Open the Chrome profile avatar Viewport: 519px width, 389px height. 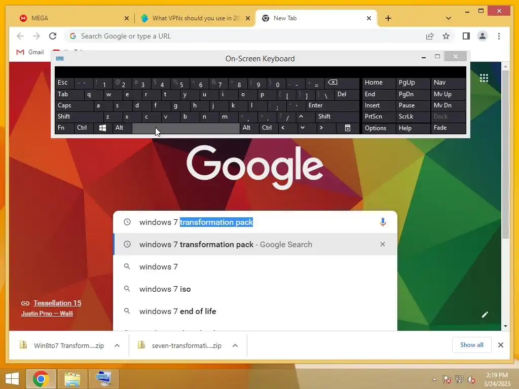click(x=483, y=36)
